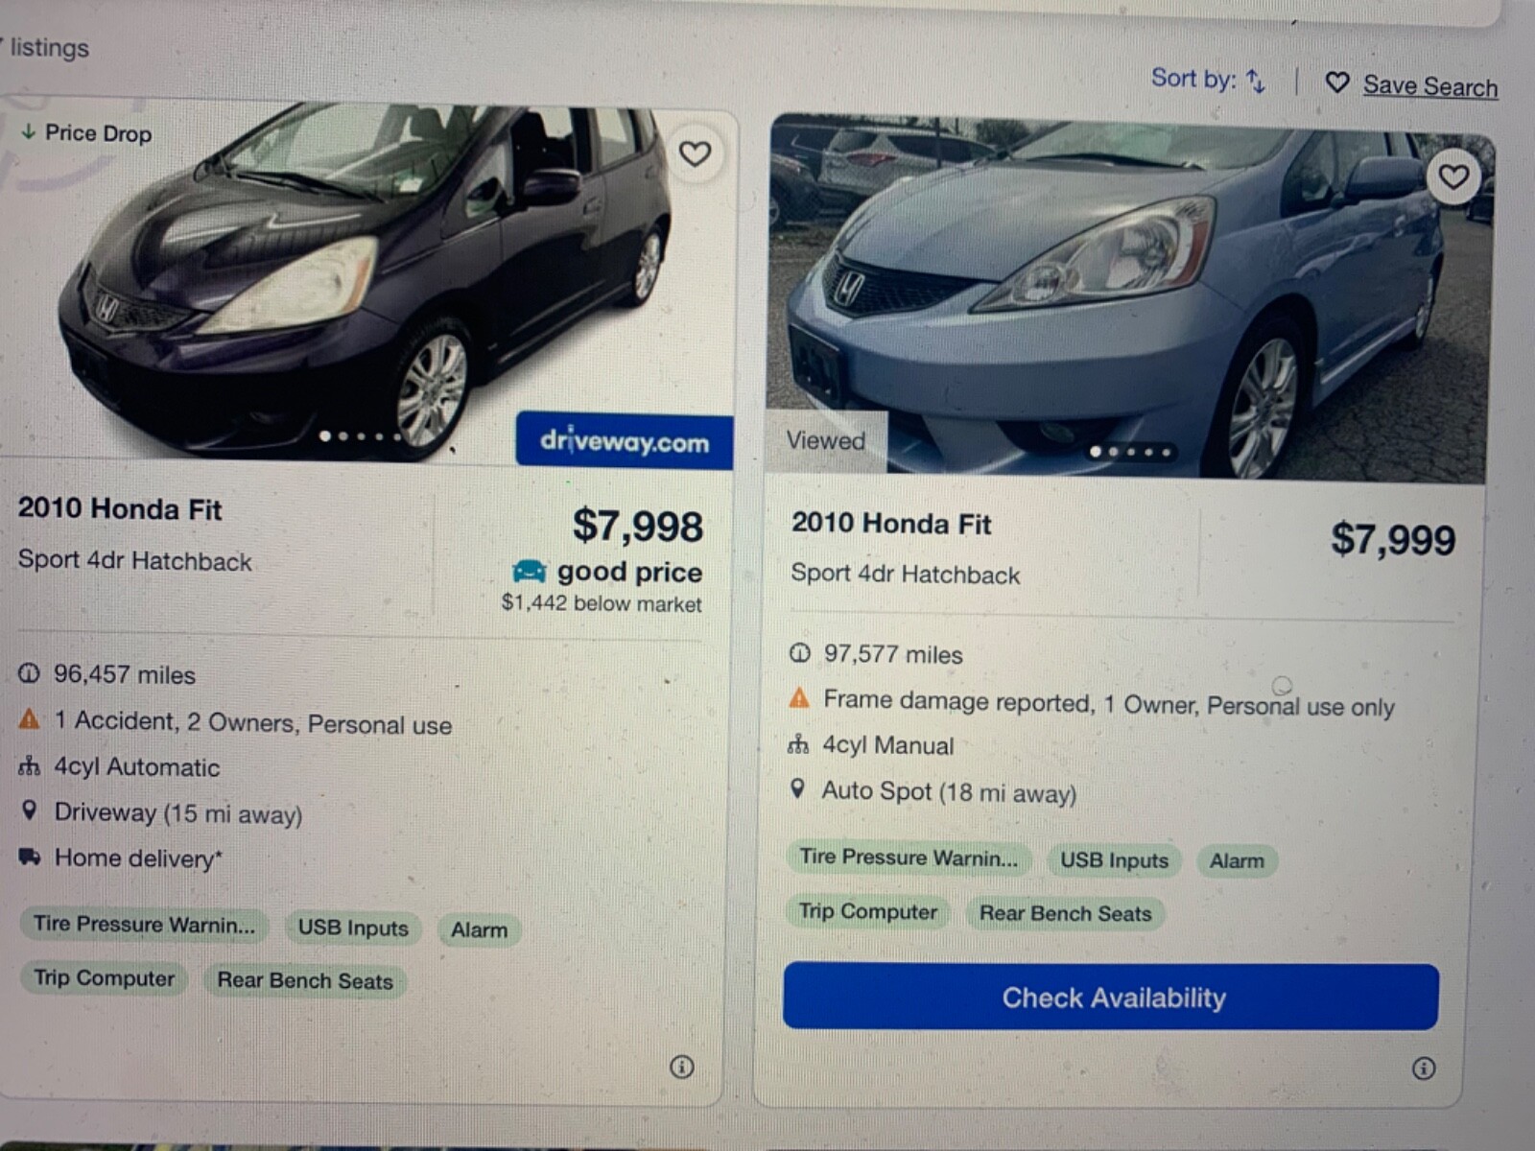Image resolution: width=1535 pixels, height=1151 pixels.
Task: Click the Check Availability button
Action: 1110,998
